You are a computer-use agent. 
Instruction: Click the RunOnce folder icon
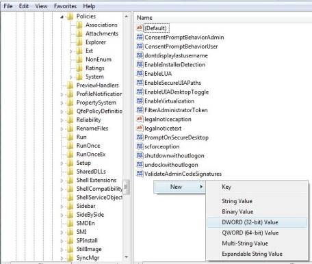pyautogui.click(x=70, y=146)
